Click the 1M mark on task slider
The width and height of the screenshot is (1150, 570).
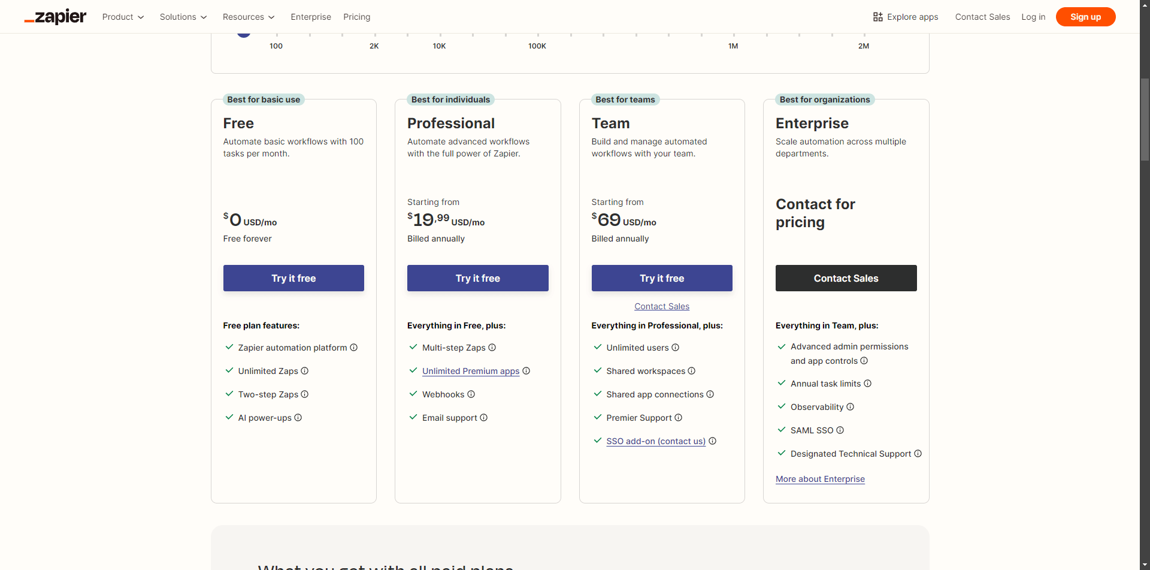(x=733, y=46)
